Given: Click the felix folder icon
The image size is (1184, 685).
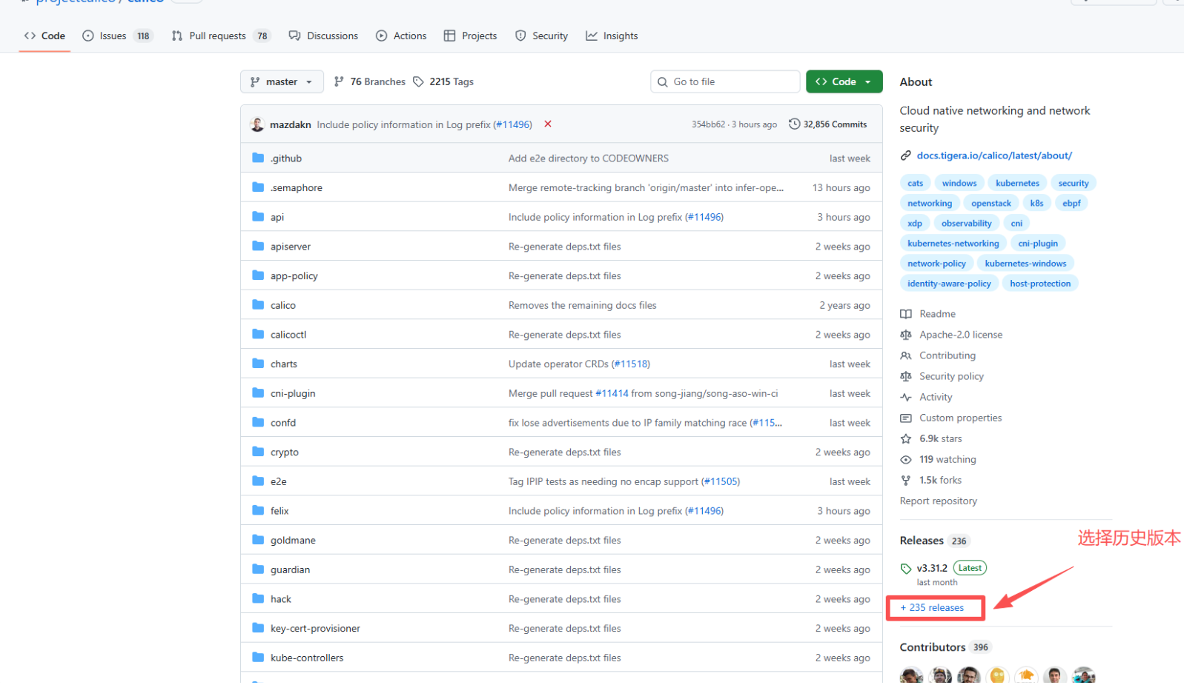Looking at the screenshot, I should (258, 510).
